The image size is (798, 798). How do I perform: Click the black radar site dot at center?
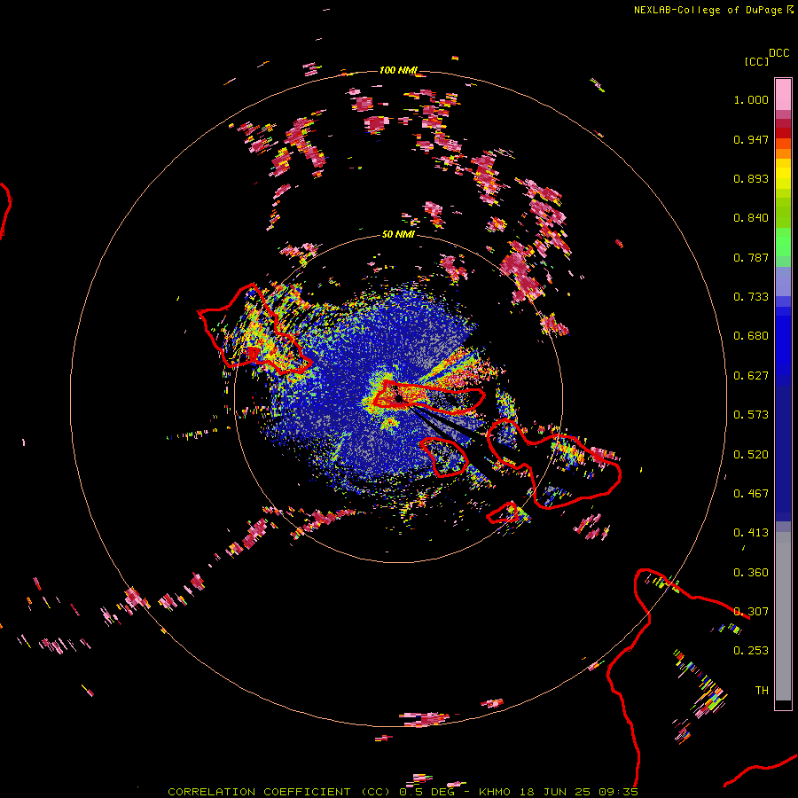pos(399,398)
